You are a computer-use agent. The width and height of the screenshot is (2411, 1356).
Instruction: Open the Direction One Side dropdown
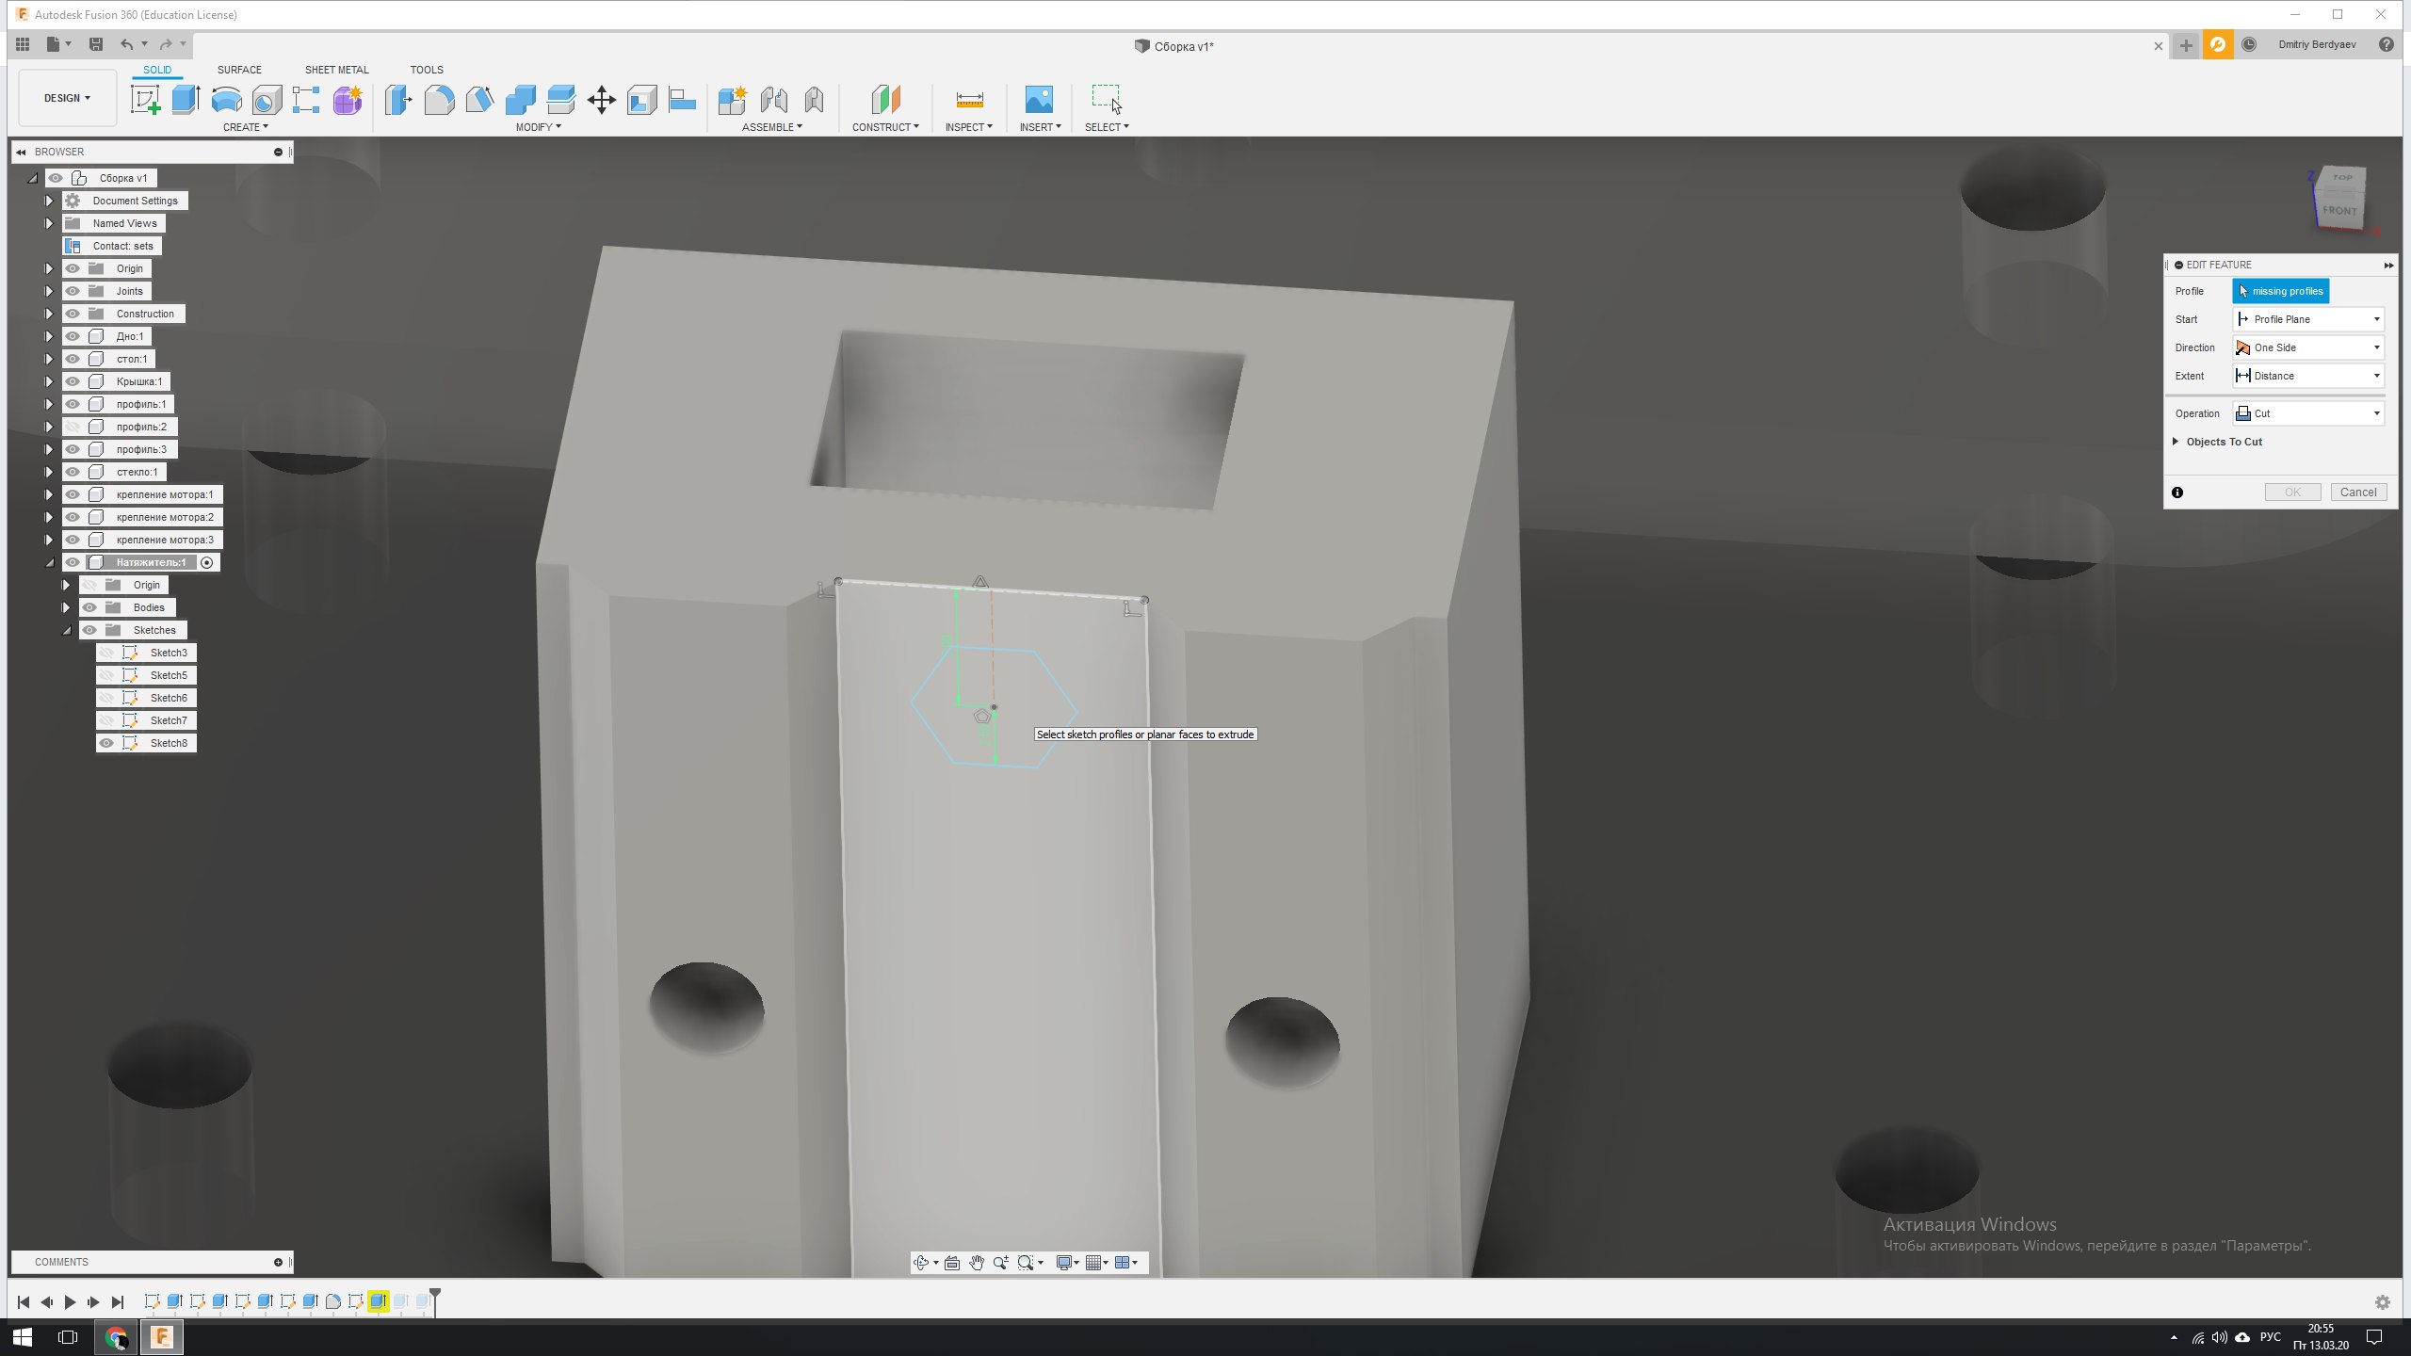(2307, 347)
